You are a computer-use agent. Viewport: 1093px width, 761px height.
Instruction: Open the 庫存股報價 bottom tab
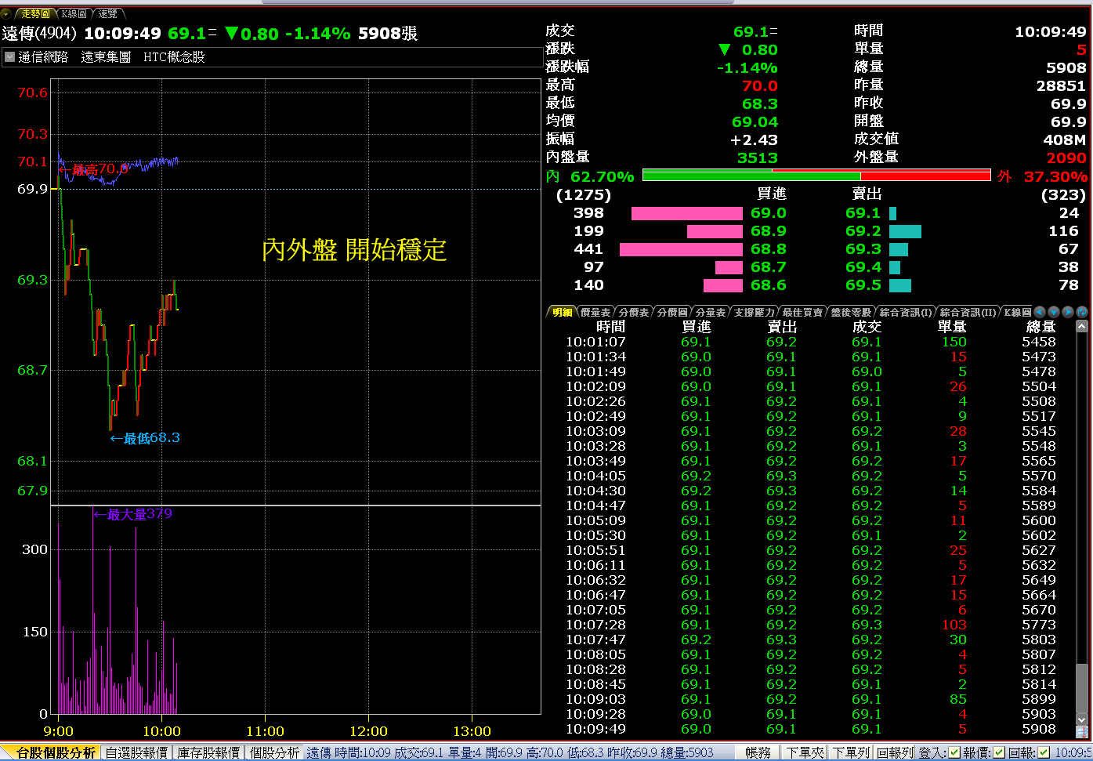click(x=208, y=752)
